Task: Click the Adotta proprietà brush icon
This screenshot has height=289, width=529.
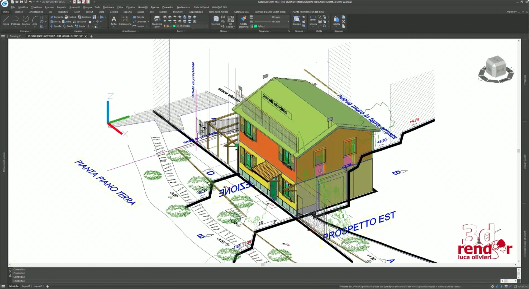Action: (x=243, y=21)
